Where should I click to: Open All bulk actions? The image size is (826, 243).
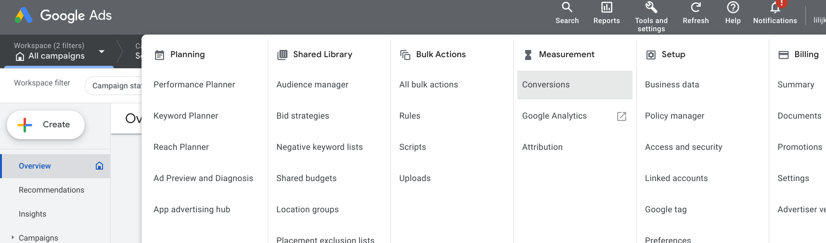coord(428,85)
